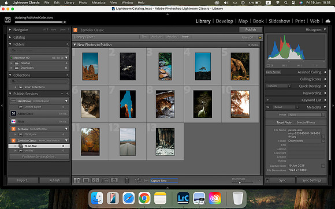
Task: Click the Find Folders search field
Action: pyautogui.click(x=39, y=51)
